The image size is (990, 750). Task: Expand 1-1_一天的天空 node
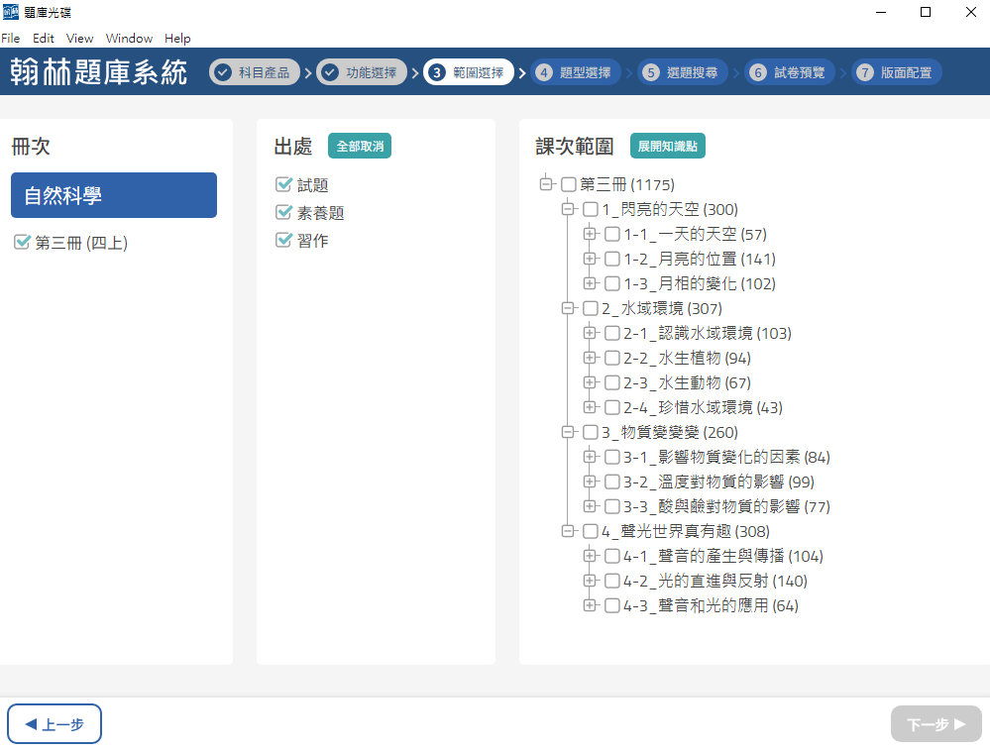pyautogui.click(x=589, y=234)
